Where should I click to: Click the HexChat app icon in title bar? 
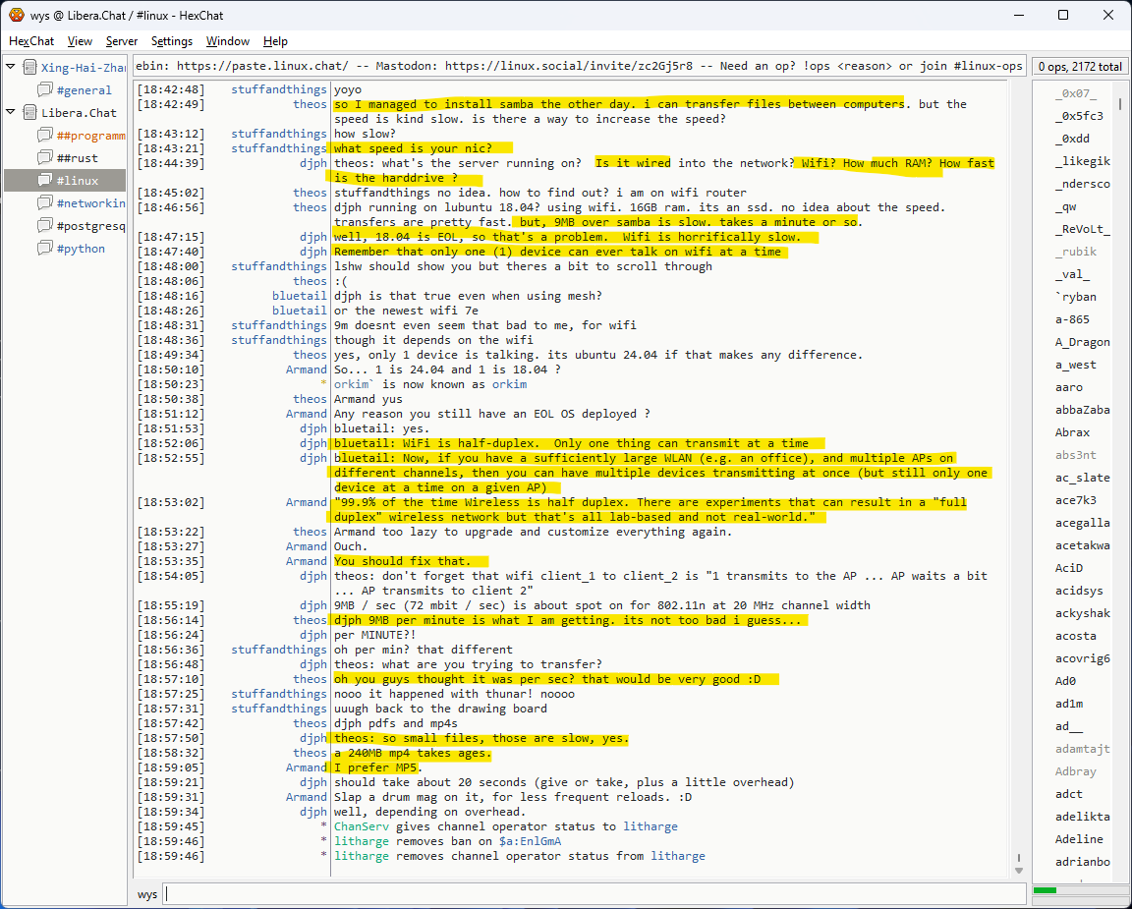coord(17,15)
